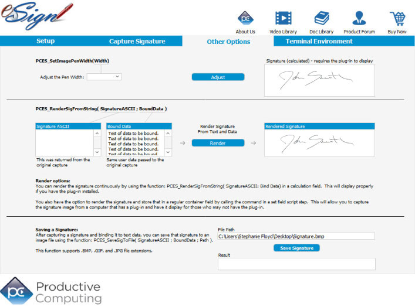Switch to the Setup tab
Screen dimensions: 415x307
click(46, 42)
